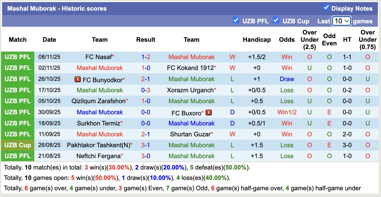Click the Neftchi Fergana team name

pos(98,156)
